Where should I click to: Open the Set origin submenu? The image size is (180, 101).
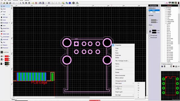(x=123, y=95)
